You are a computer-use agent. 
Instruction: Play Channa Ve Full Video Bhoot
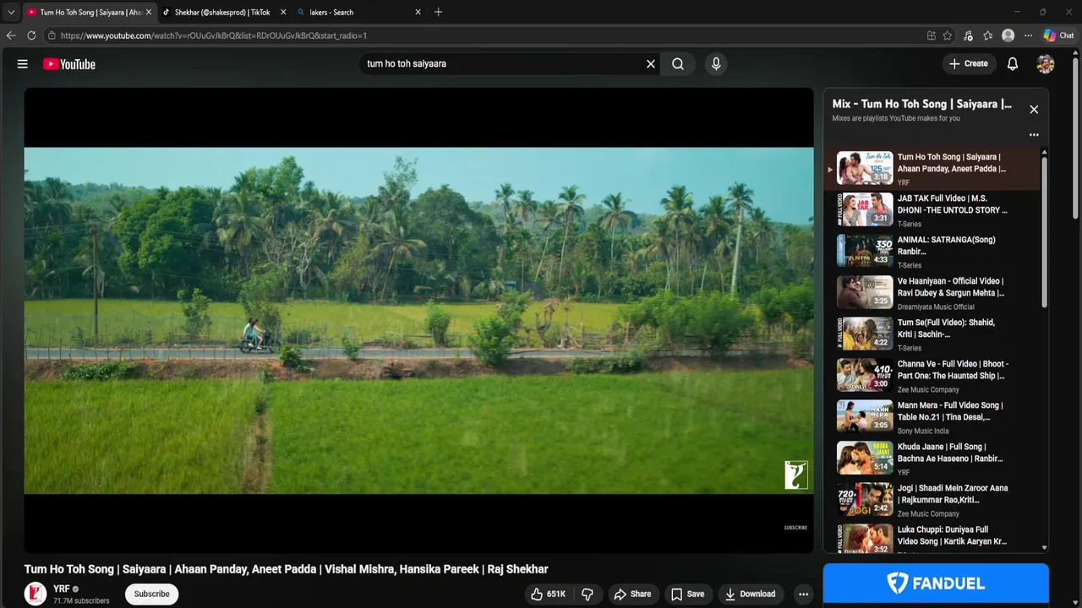point(933,375)
